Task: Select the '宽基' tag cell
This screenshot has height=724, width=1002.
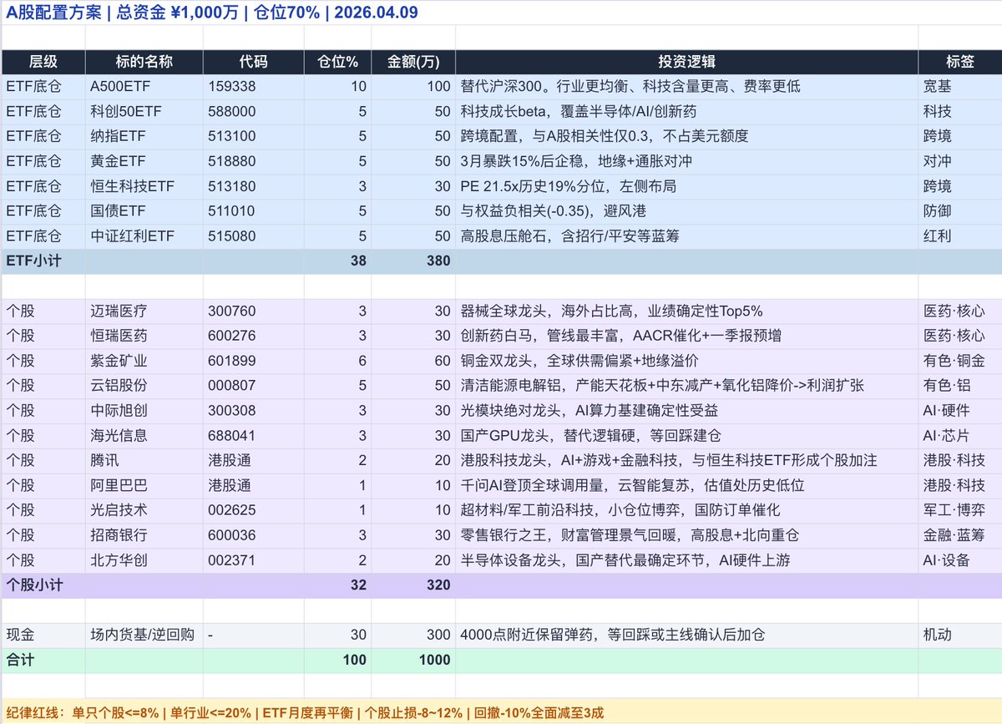Action: point(959,86)
